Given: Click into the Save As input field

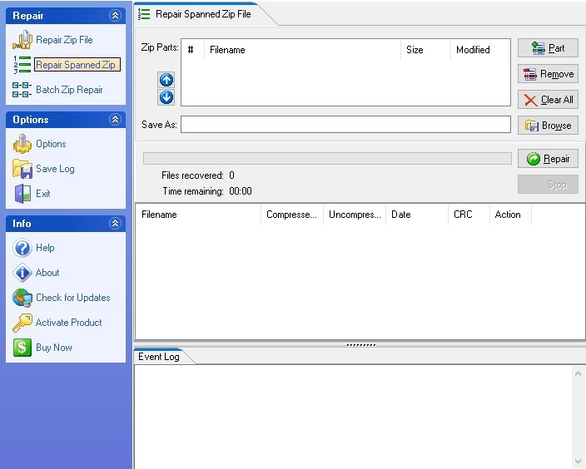Looking at the screenshot, I should [x=345, y=125].
